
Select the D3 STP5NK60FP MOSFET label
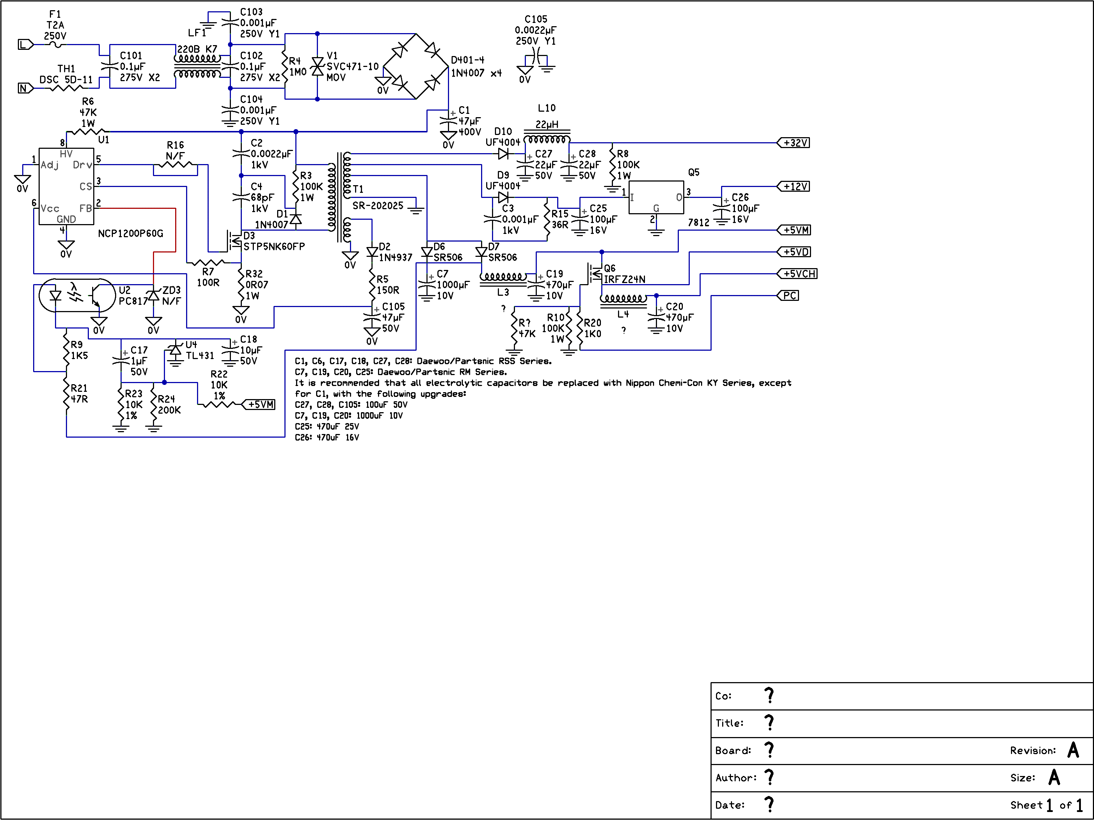tap(273, 241)
